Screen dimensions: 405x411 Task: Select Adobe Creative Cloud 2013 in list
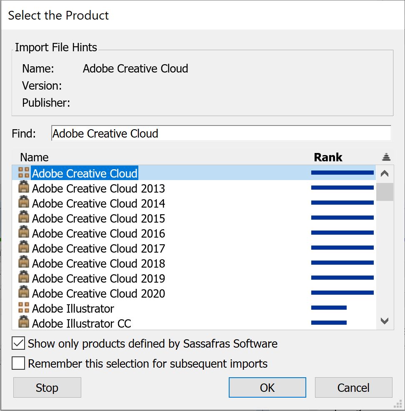[x=194, y=188]
